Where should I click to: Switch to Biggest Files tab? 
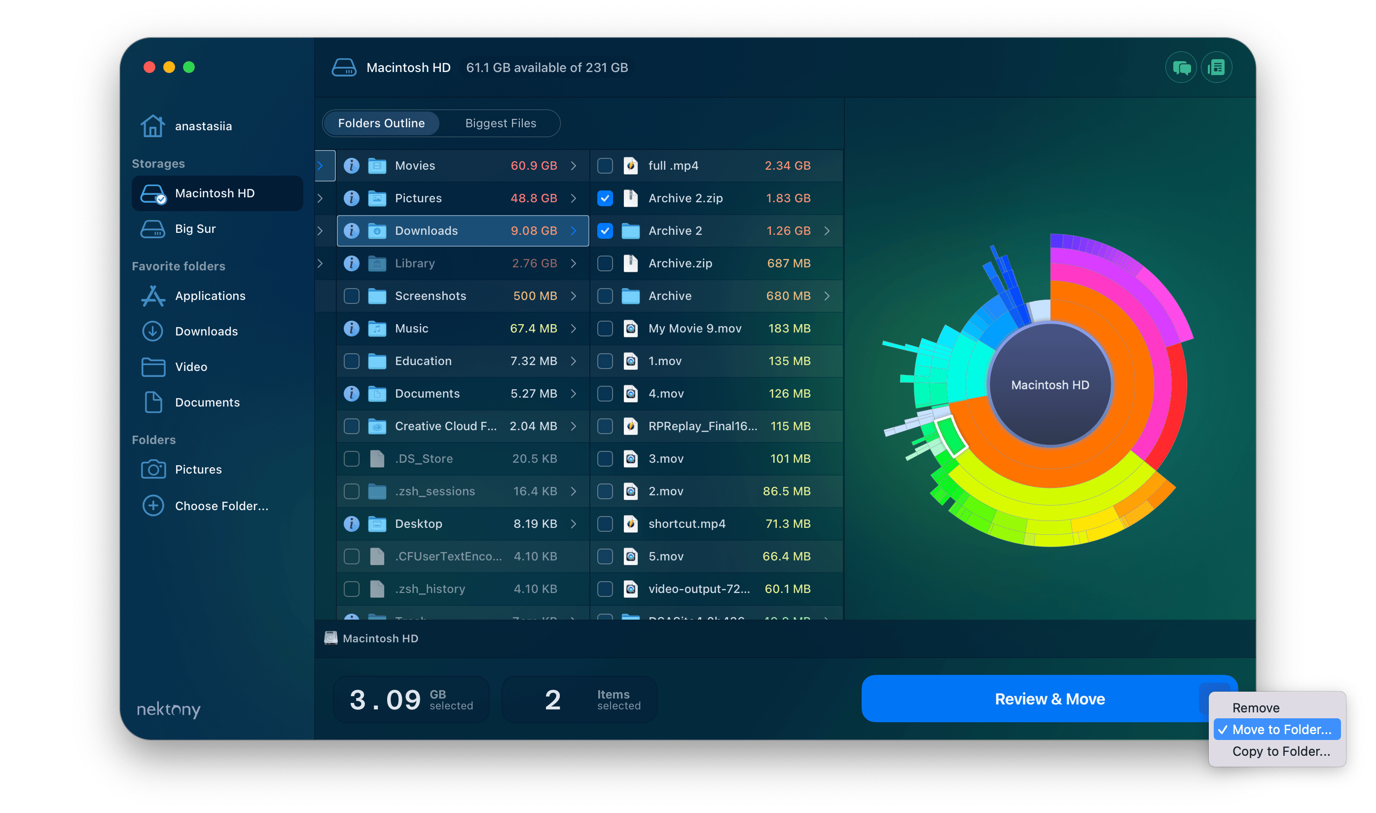coord(503,123)
